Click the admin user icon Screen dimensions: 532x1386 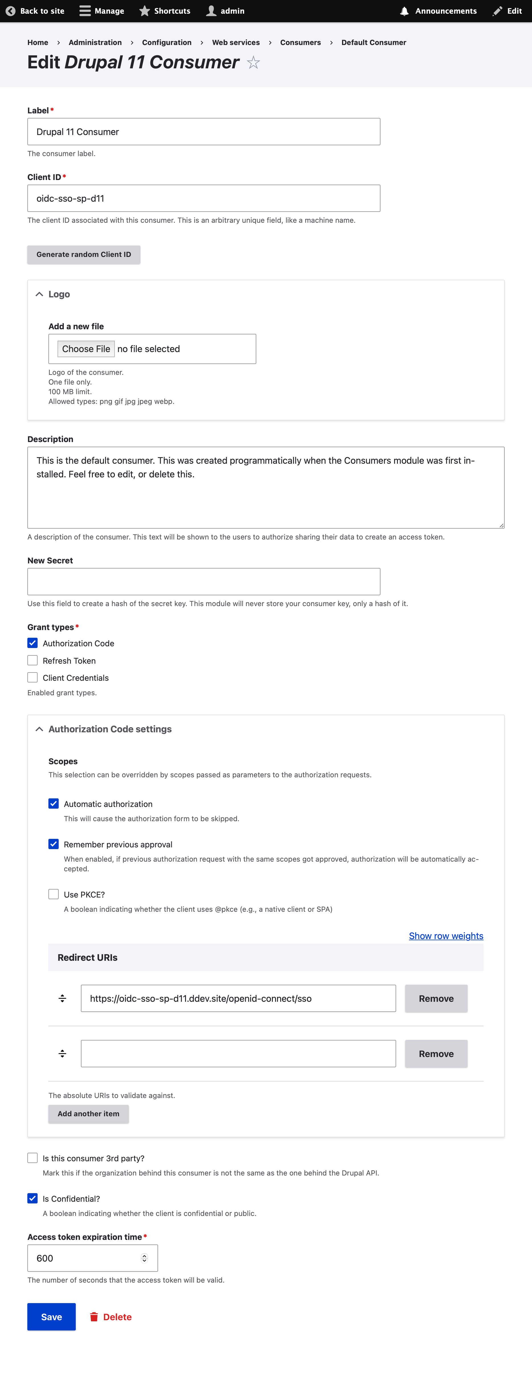click(x=211, y=11)
